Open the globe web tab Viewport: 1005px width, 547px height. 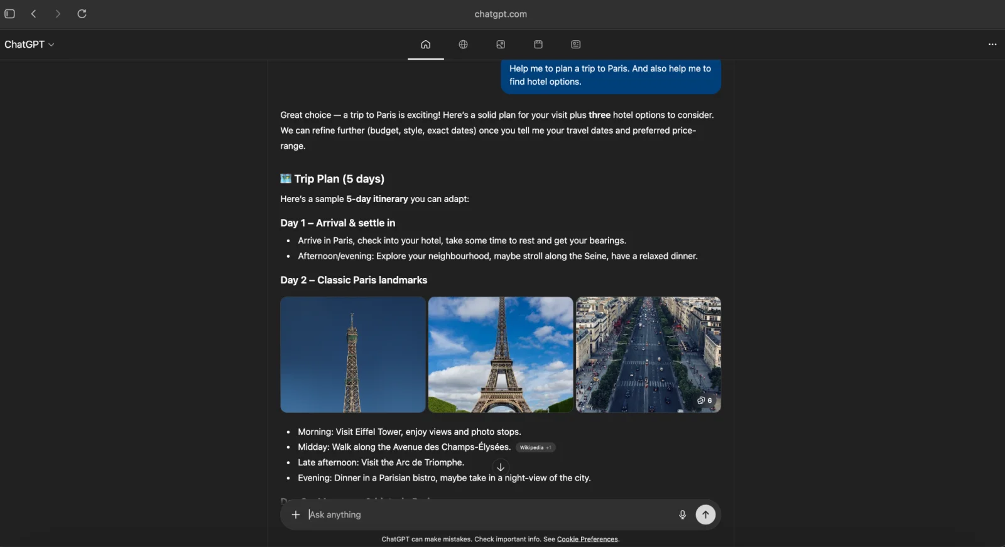pyautogui.click(x=463, y=45)
